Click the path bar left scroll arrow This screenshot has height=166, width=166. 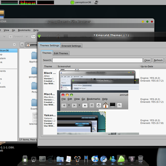tap(22, 44)
